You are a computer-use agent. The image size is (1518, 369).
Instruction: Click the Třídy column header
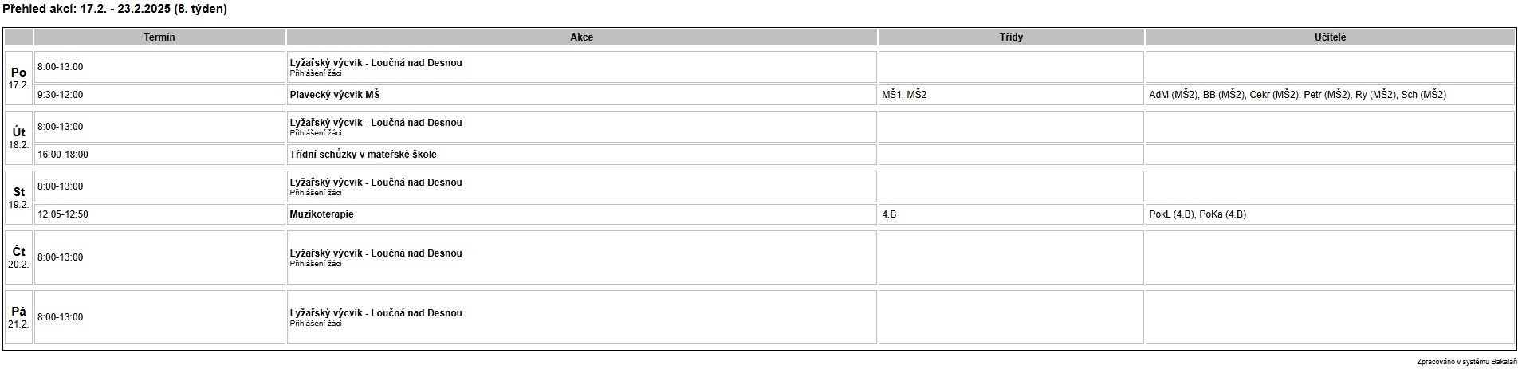pyautogui.click(x=1011, y=37)
